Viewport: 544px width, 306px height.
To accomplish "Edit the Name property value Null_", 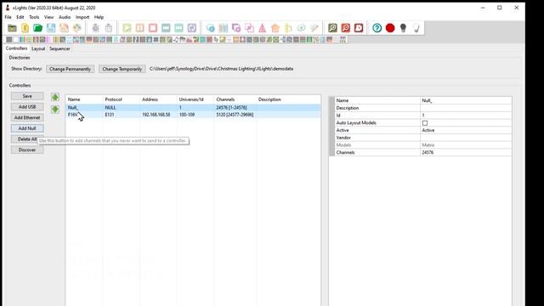I will 466,100.
